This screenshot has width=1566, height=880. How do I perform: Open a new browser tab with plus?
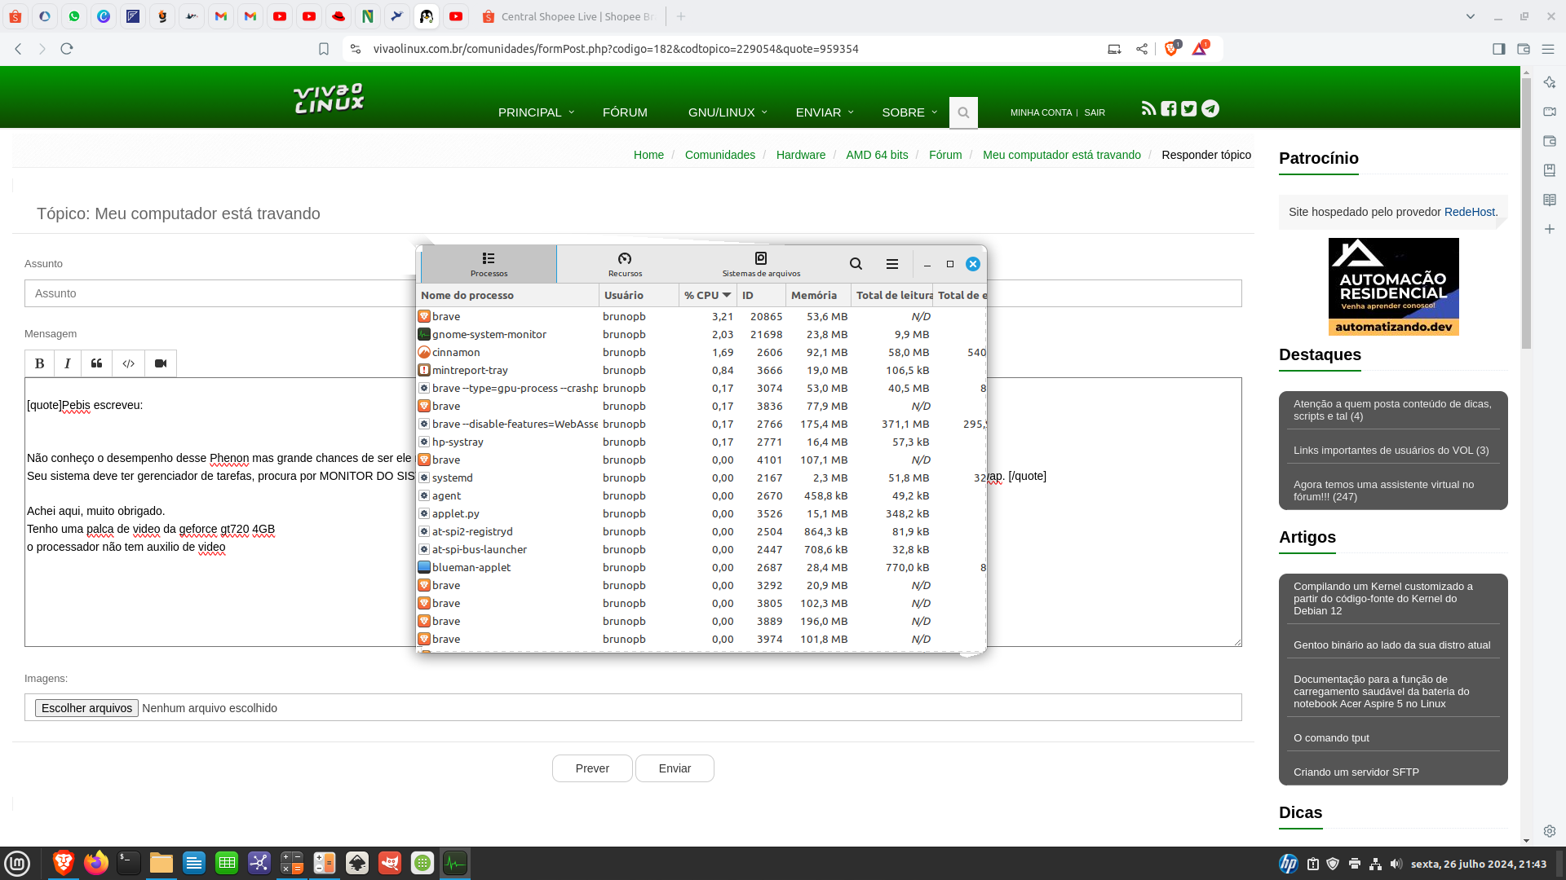pyautogui.click(x=681, y=16)
